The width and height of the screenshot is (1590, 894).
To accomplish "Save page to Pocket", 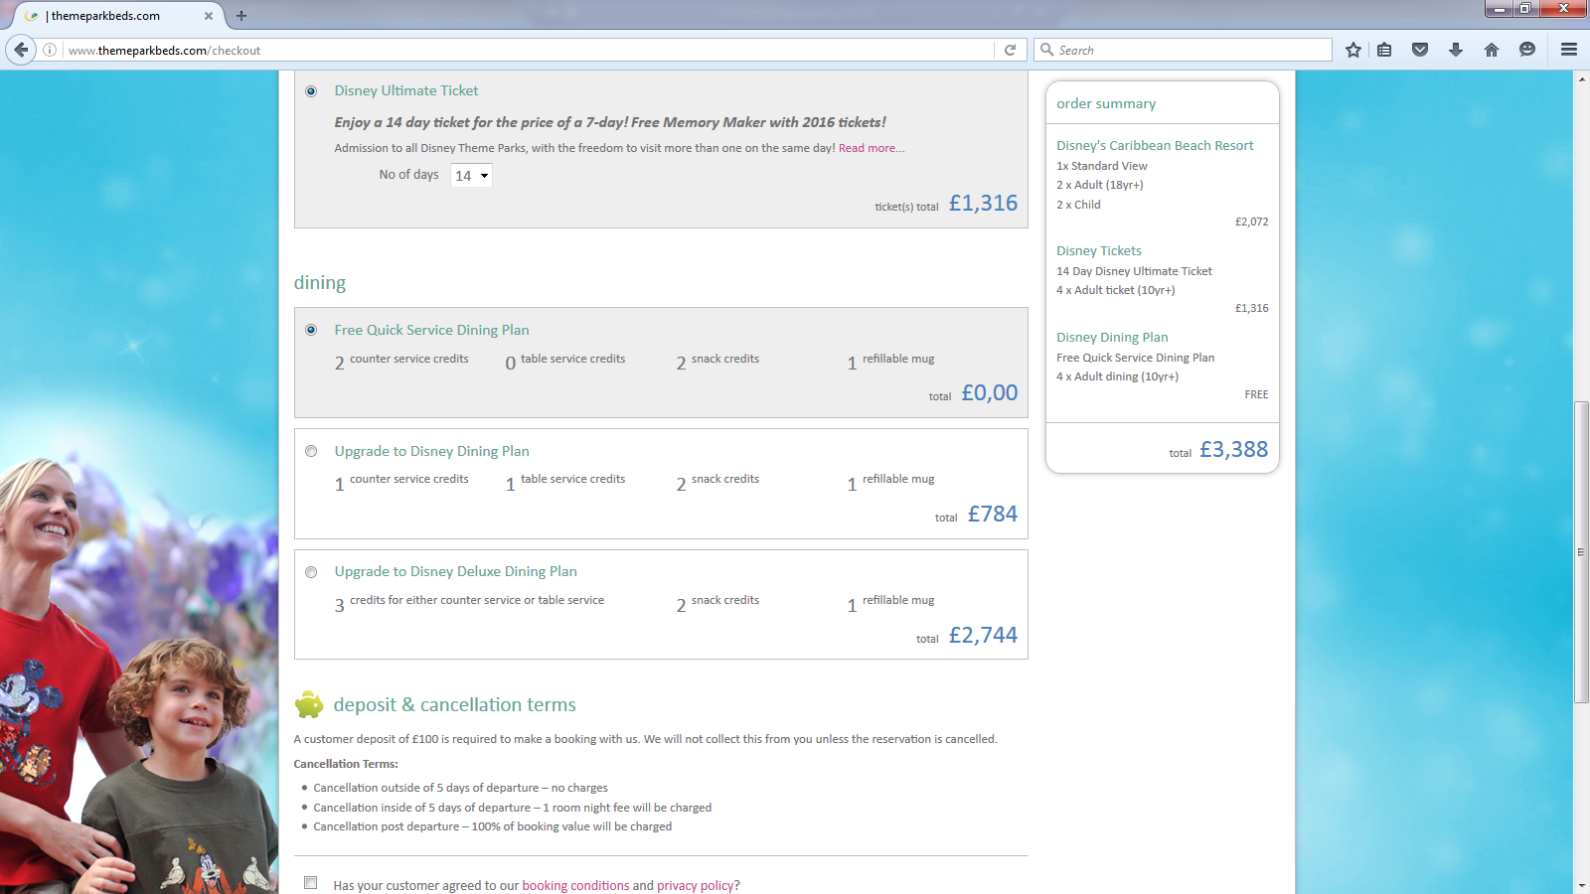I will pyautogui.click(x=1420, y=50).
